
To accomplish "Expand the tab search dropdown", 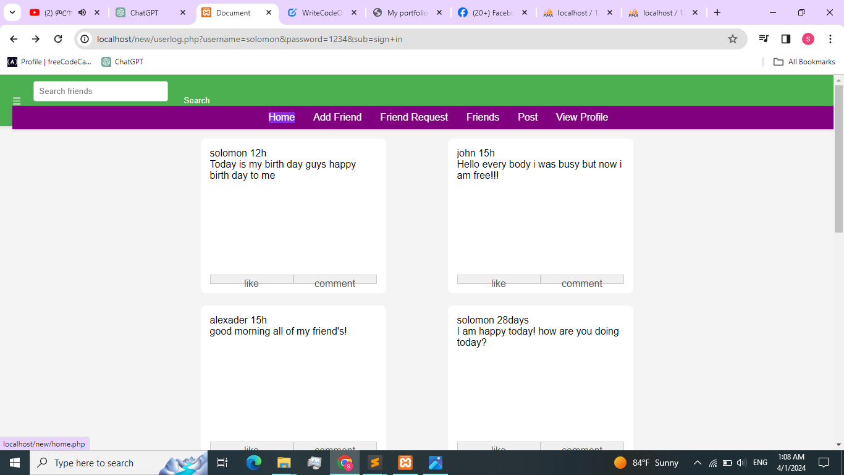I will [12, 12].
